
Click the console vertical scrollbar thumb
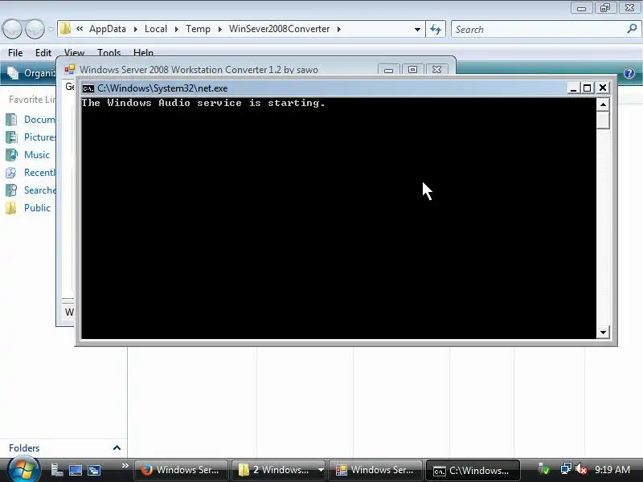point(603,120)
